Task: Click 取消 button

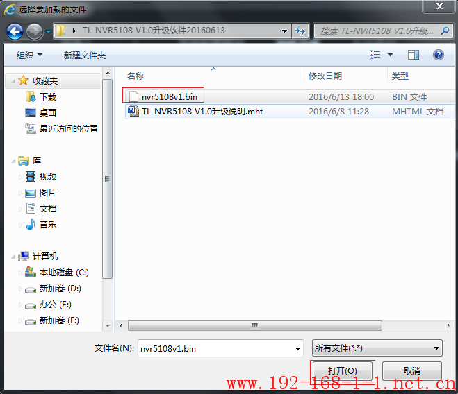Action: (412, 371)
